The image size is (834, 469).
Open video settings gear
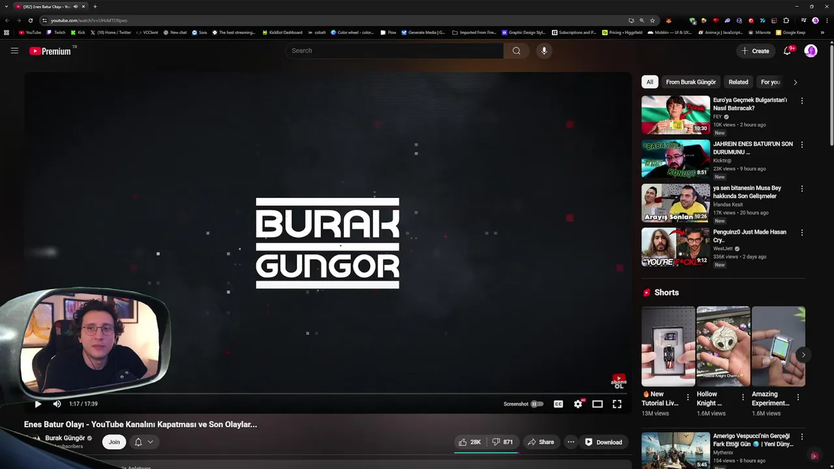pos(578,404)
